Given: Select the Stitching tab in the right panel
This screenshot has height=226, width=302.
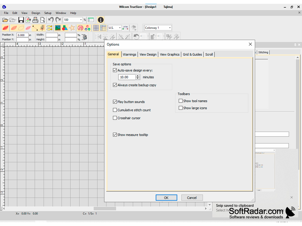Looking at the screenshot, I should click(x=263, y=52).
